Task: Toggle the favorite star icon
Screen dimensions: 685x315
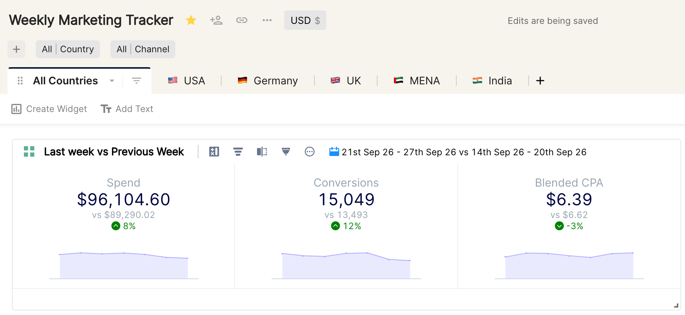Action: (191, 20)
